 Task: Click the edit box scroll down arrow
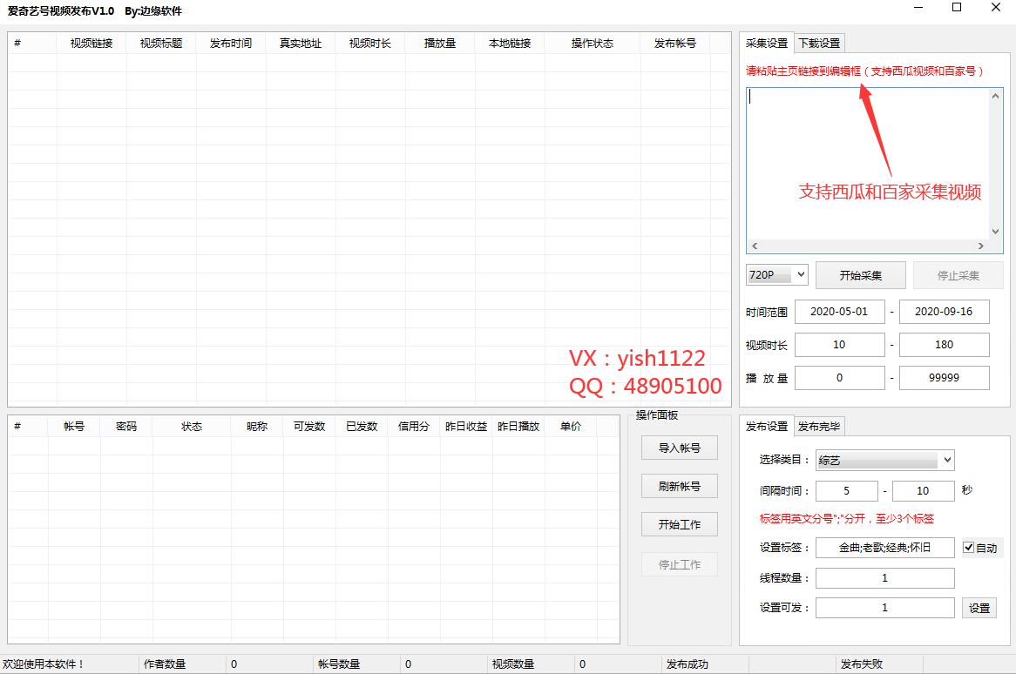pos(995,231)
